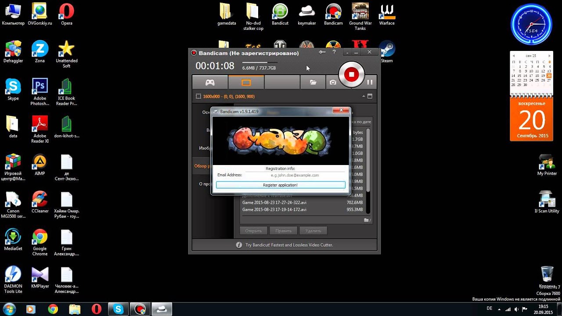Click inside the Email Address input field

pyautogui.click(x=295, y=175)
